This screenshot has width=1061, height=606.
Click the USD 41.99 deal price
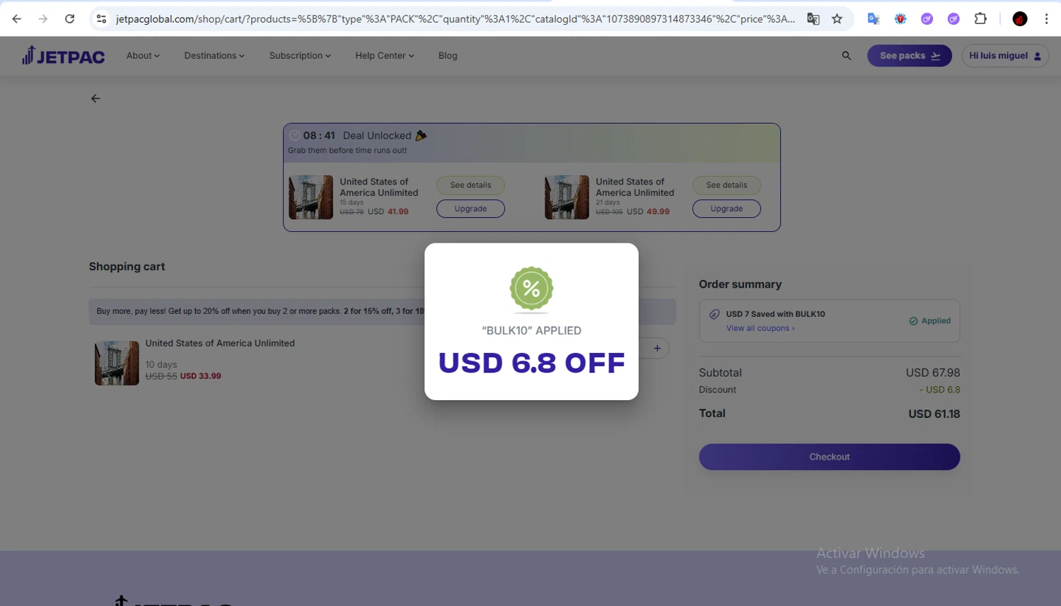pos(388,211)
